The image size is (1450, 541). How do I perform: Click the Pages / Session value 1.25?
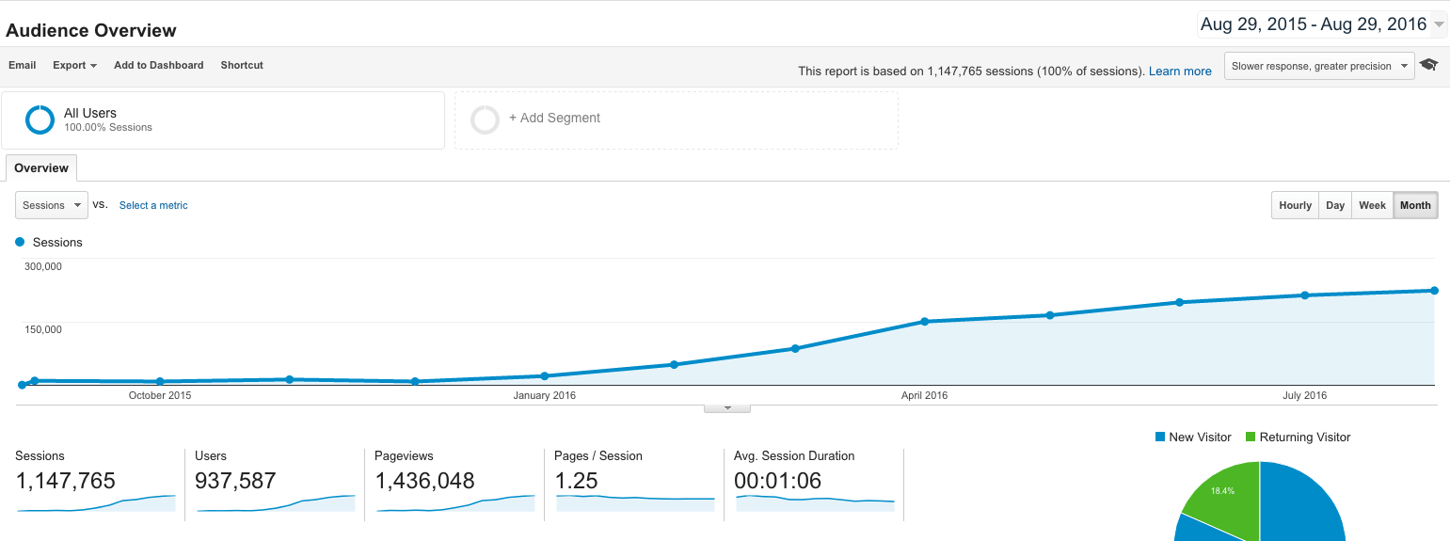tap(576, 481)
